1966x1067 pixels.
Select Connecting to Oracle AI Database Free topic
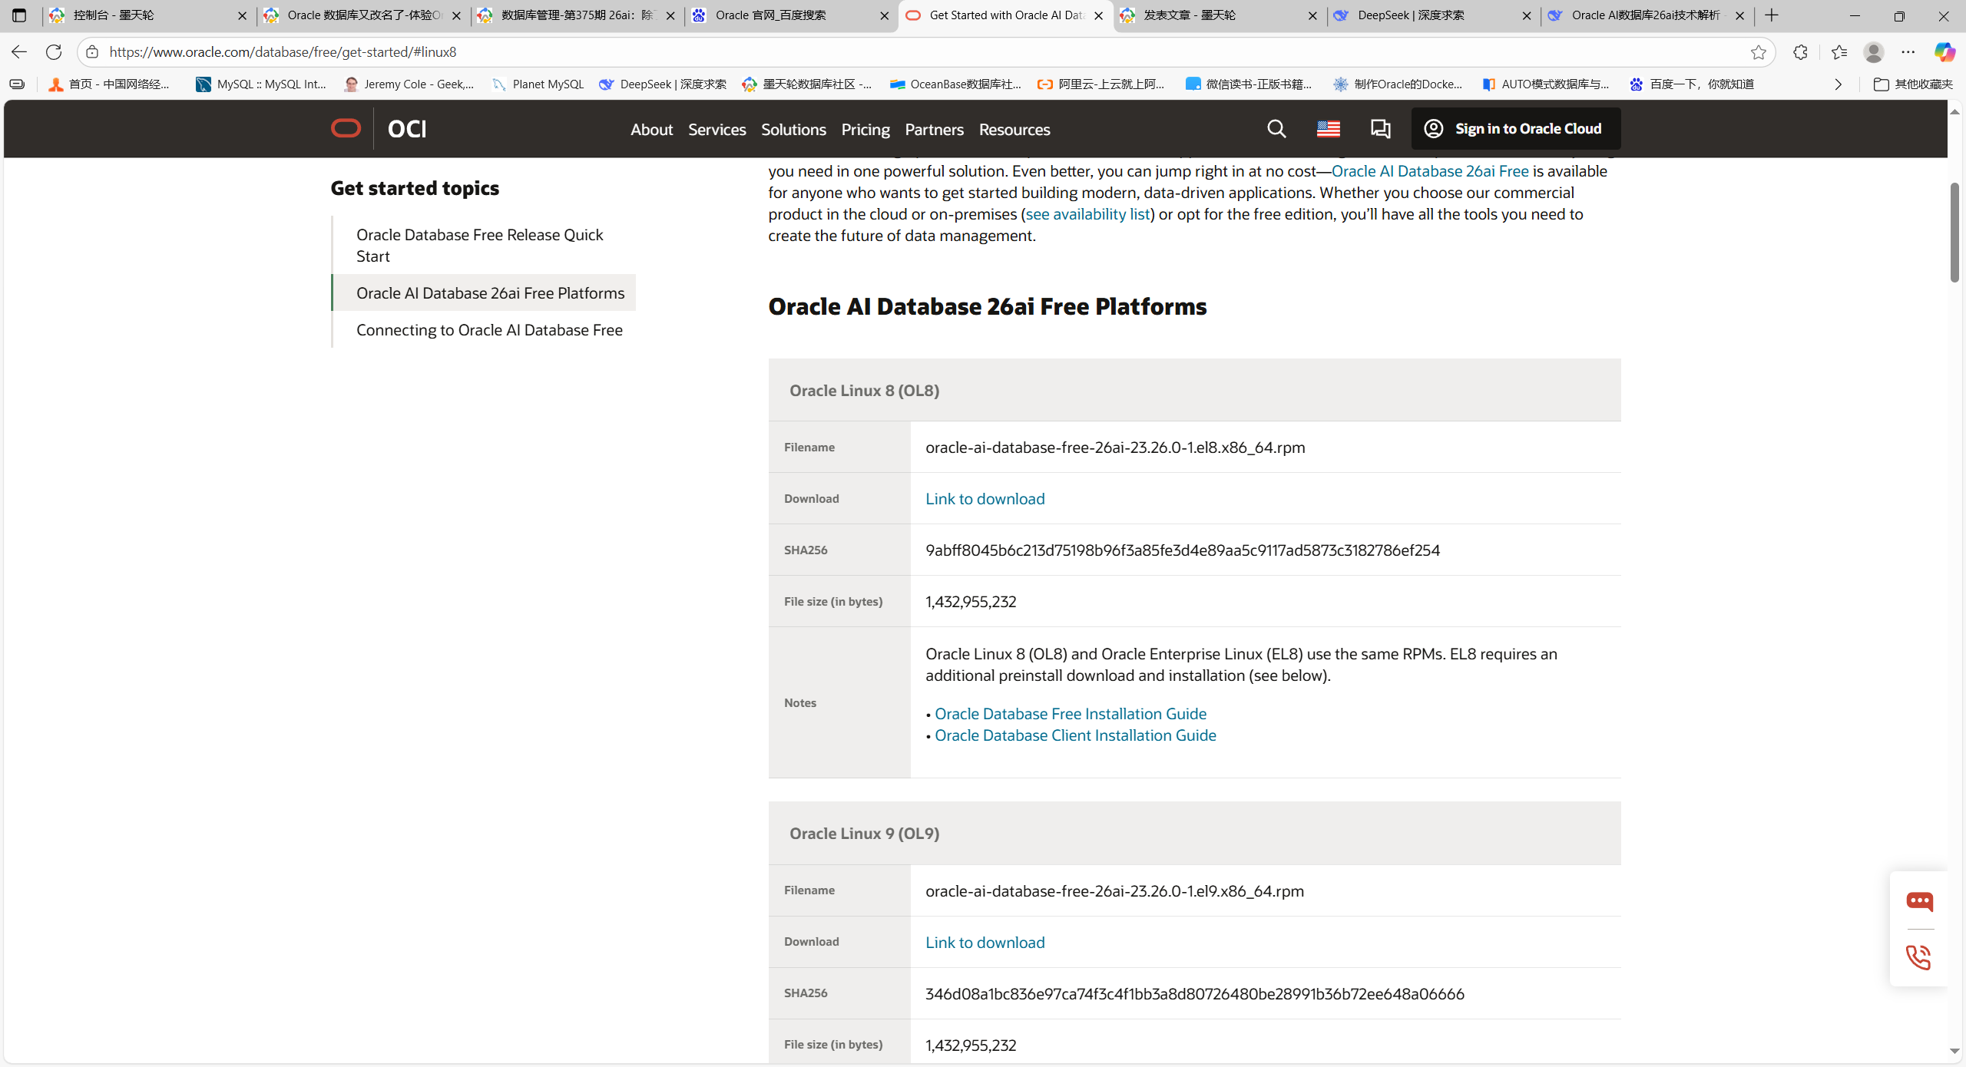coord(489,330)
